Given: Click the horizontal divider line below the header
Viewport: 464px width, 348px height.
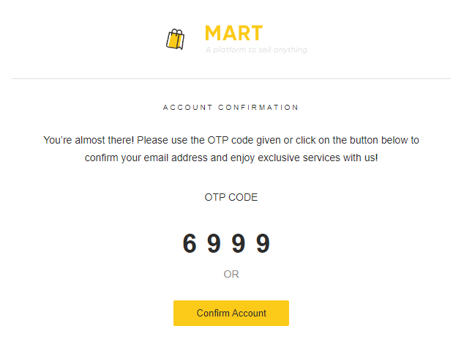Looking at the screenshot, I should [x=231, y=78].
